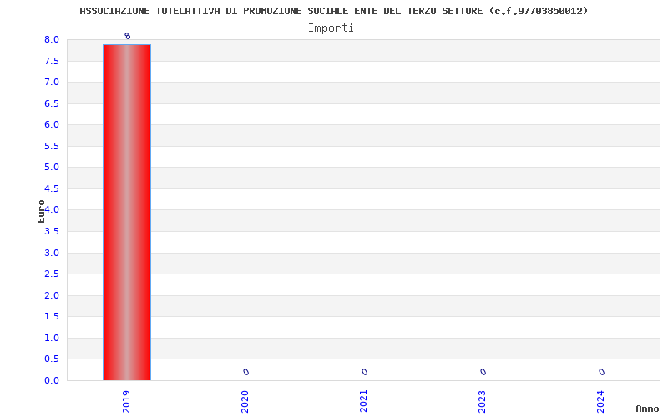Click the 8.0 y-axis tick label
The height and width of the screenshot is (417, 668).
52,39
